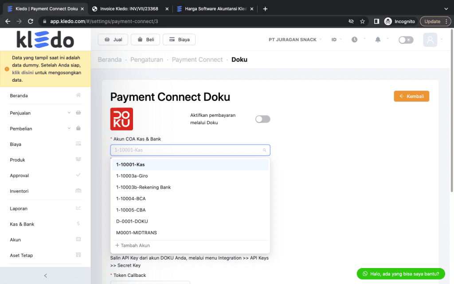Select 1-10003b-Rekening Bank option
Image resolution: width=454 pixels, height=284 pixels.
[x=190, y=187]
